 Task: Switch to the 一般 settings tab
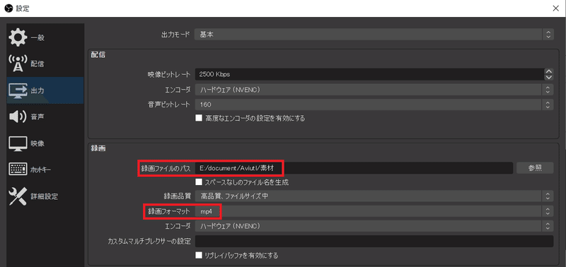click(x=45, y=37)
